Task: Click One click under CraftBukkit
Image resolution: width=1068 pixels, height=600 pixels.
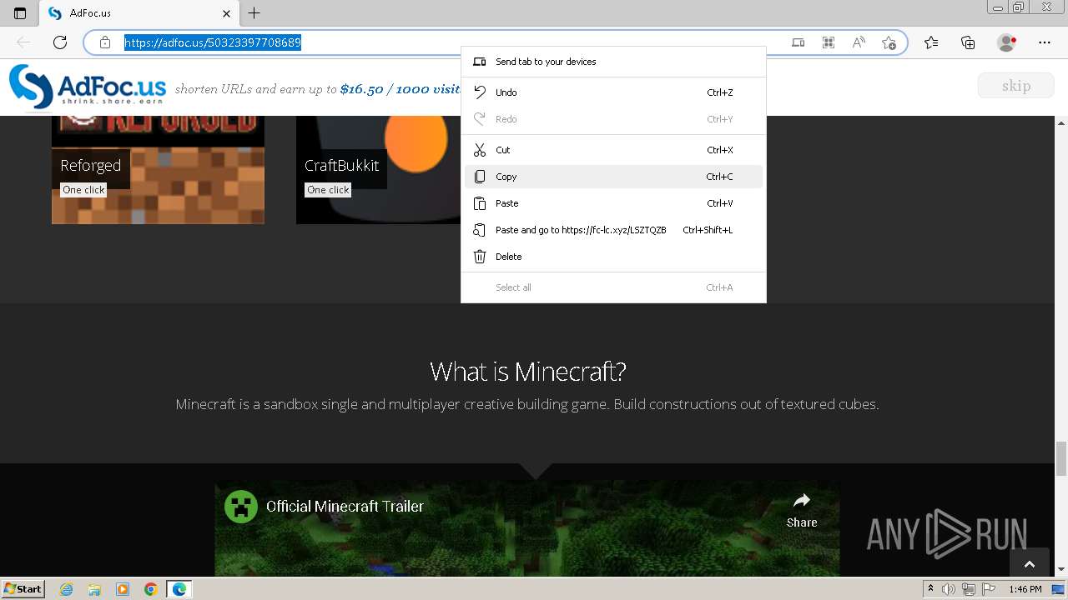Action: [328, 190]
